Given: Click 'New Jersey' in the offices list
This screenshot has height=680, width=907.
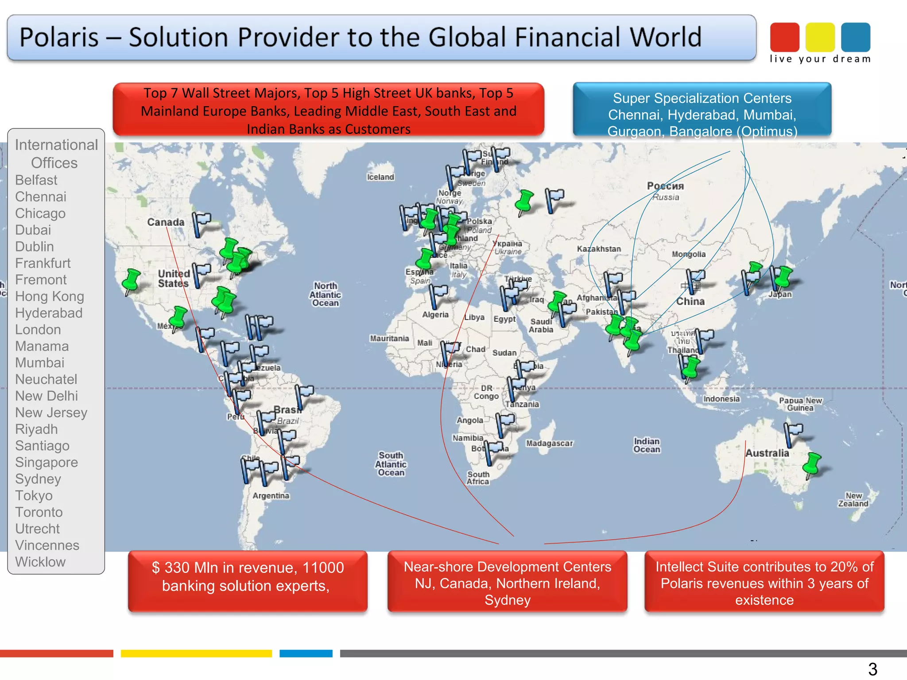Looking at the screenshot, I should tap(51, 413).
